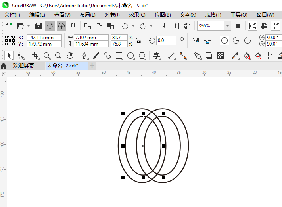This screenshot has height=207, width=282.
Task: Click horizontal scale factor 81.7 field
Action: point(119,37)
